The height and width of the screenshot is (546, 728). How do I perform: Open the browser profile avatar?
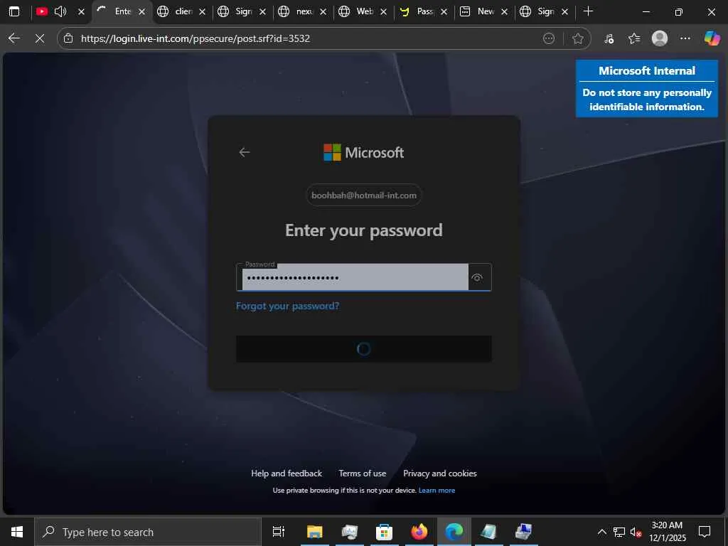[x=660, y=38]
